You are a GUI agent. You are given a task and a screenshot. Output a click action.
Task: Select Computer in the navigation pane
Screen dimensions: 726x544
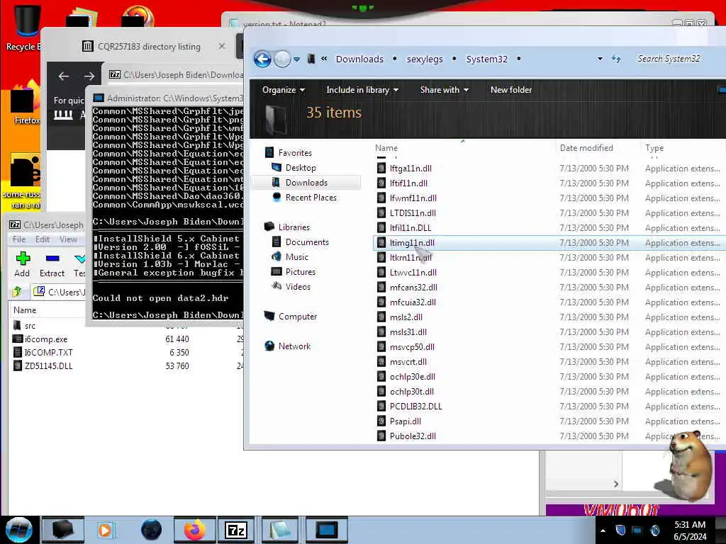click(297, 317)
